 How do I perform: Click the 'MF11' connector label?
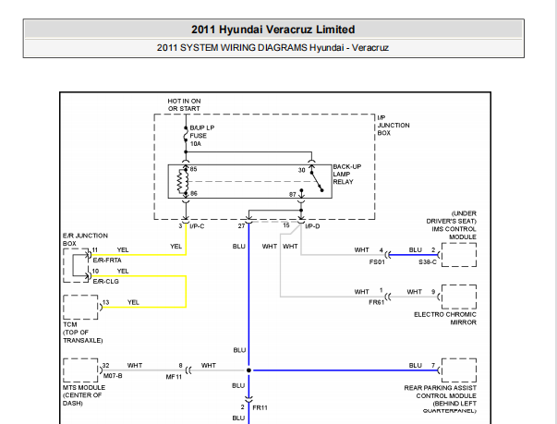tap(174, 376)
